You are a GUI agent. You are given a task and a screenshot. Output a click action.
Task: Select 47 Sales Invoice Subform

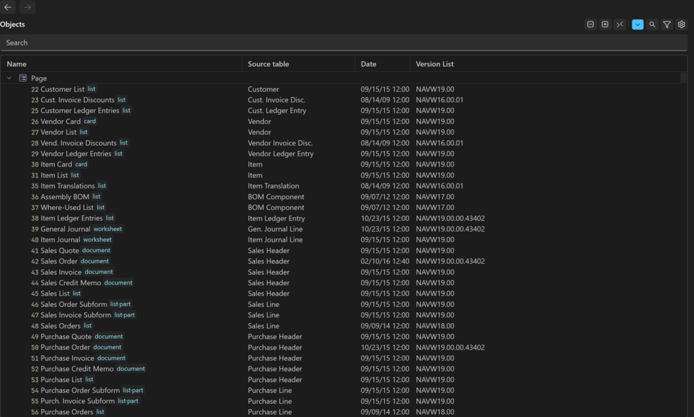[x=71, y=315]
